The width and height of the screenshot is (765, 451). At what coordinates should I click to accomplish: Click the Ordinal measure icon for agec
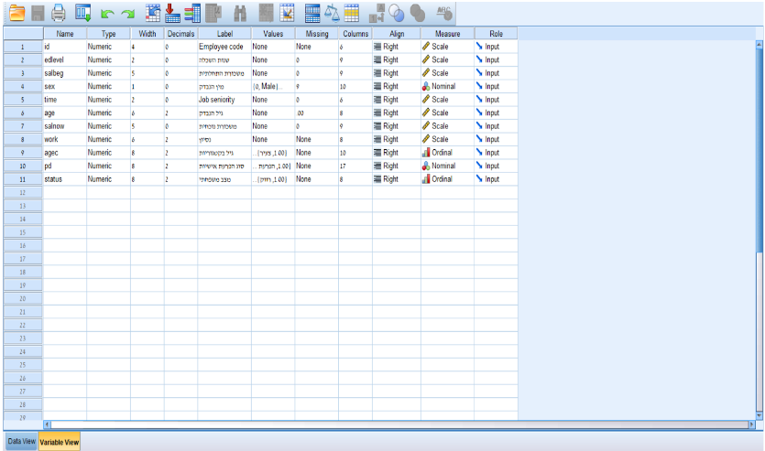coord(426,153)
